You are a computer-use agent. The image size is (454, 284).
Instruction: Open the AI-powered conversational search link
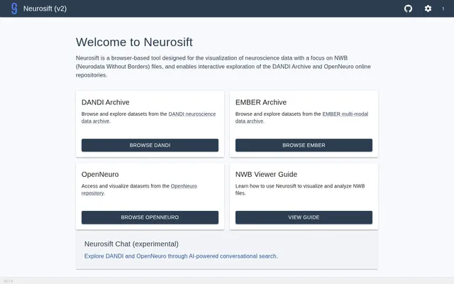pos(181,256)
